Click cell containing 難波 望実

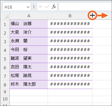(x=29, y=59)
